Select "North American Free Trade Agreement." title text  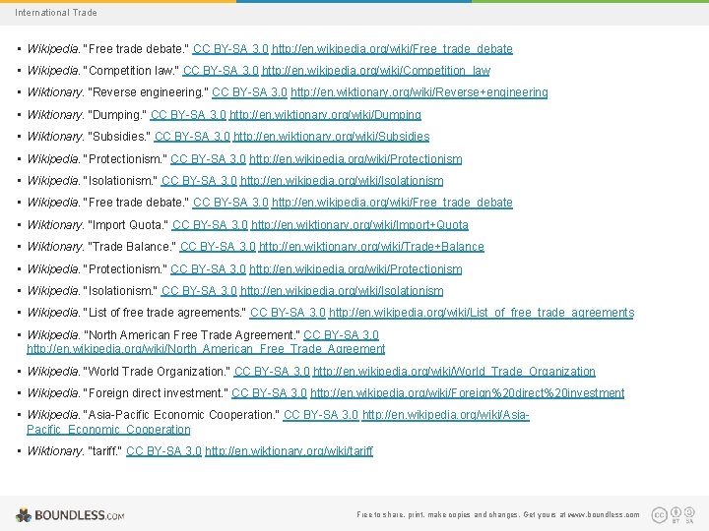191,335
